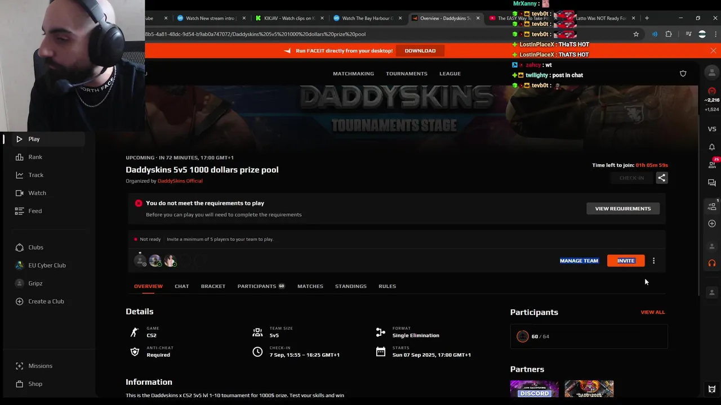Switch to the Overview tab
721x405 pixels.
148,286
